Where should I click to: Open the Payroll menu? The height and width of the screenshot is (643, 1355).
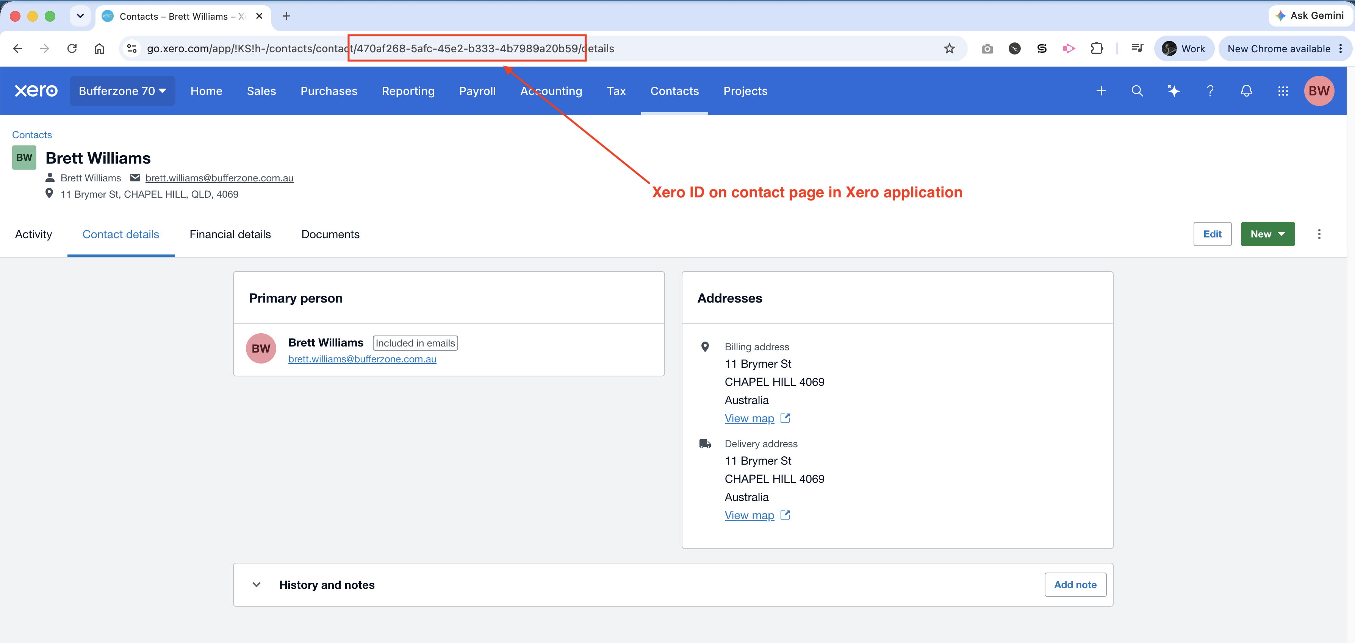477,91
